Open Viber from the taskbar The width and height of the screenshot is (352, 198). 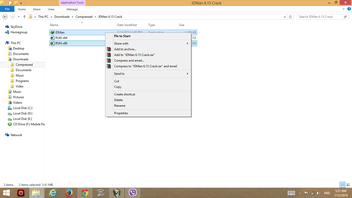pyautogui.click(x=133, y=193)
